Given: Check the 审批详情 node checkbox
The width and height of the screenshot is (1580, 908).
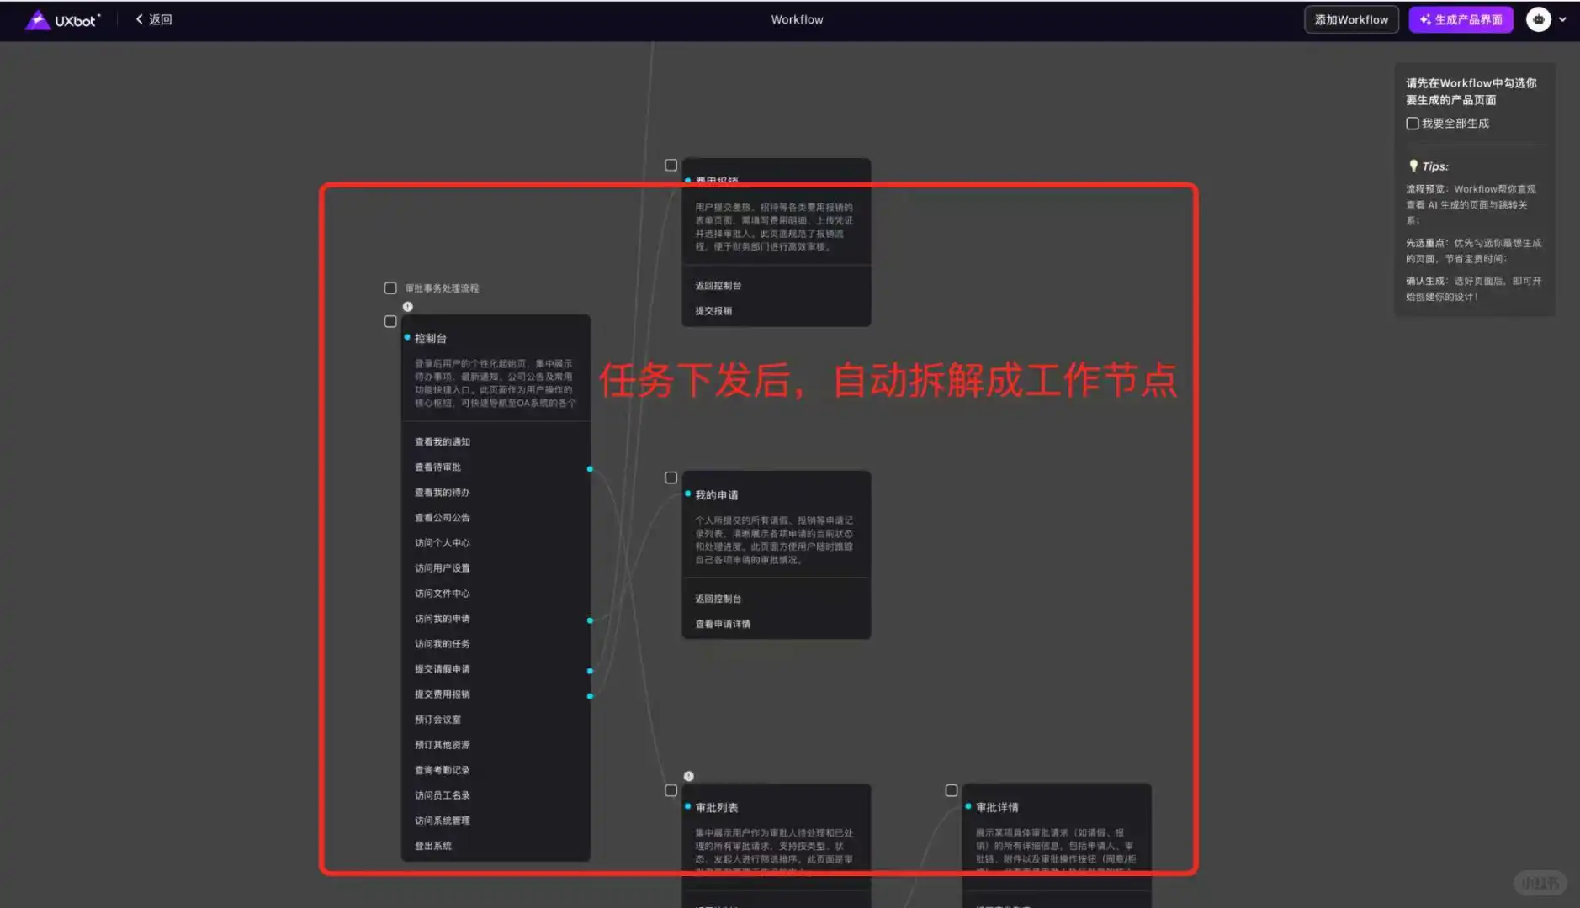Looking at the screenshot, I should point(952,789).
